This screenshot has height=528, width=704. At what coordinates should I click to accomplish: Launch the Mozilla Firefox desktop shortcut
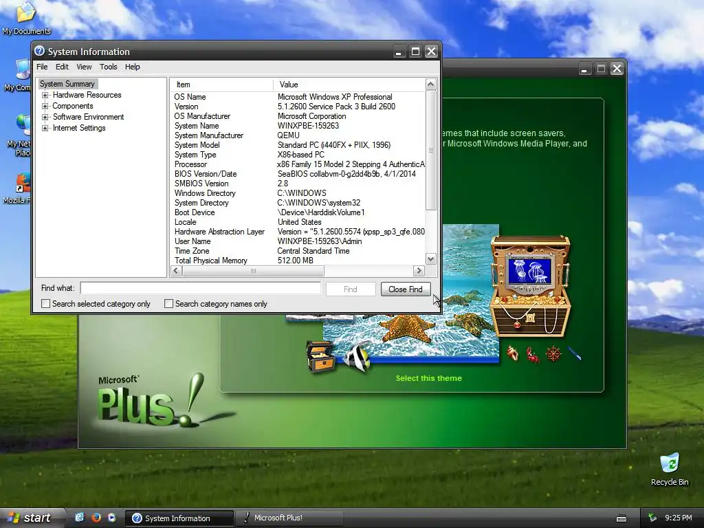[x=18, y=188]
